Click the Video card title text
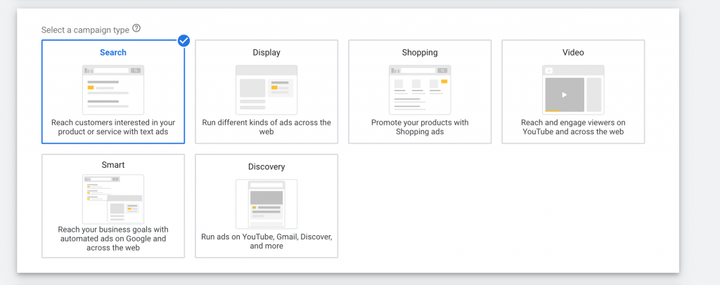This screenshot has height=285, width=720. (573, 52)
